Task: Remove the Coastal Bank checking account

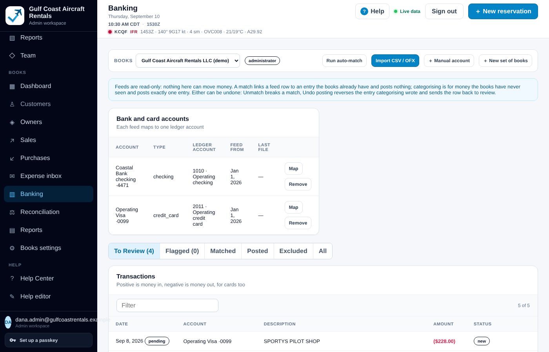Action: 298,184
